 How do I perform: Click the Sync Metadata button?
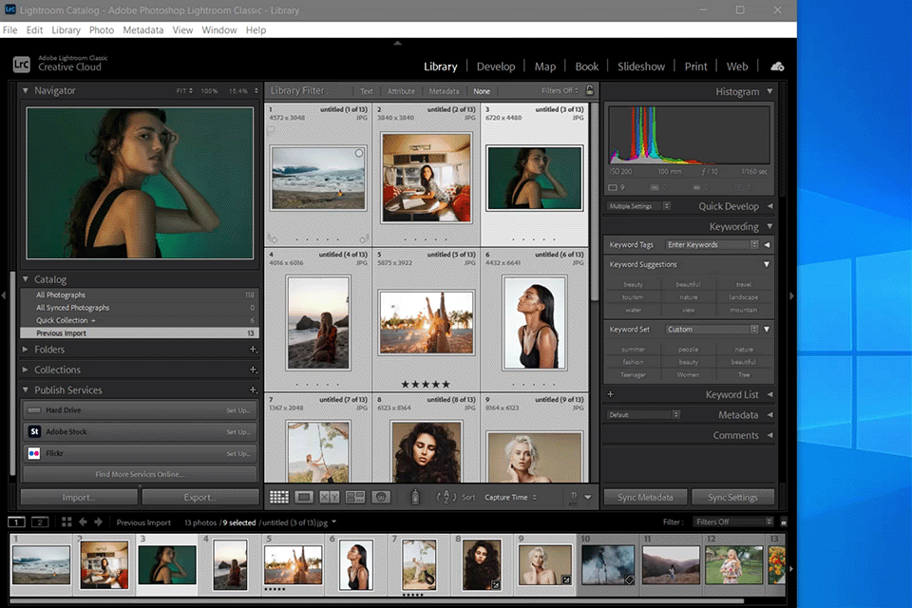point(645,497)
